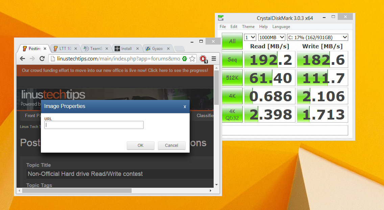Run all benchmarks with the All button
This screenshot has width=384, height=210.
[232, 41]
